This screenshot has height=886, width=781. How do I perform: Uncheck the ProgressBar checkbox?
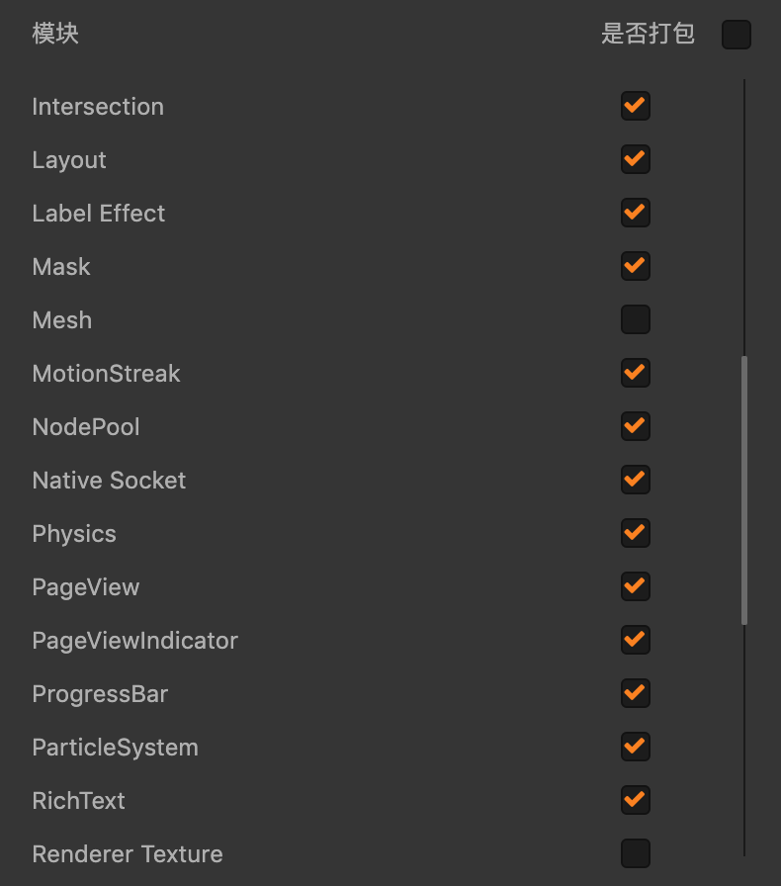click(x=635, y=693)
